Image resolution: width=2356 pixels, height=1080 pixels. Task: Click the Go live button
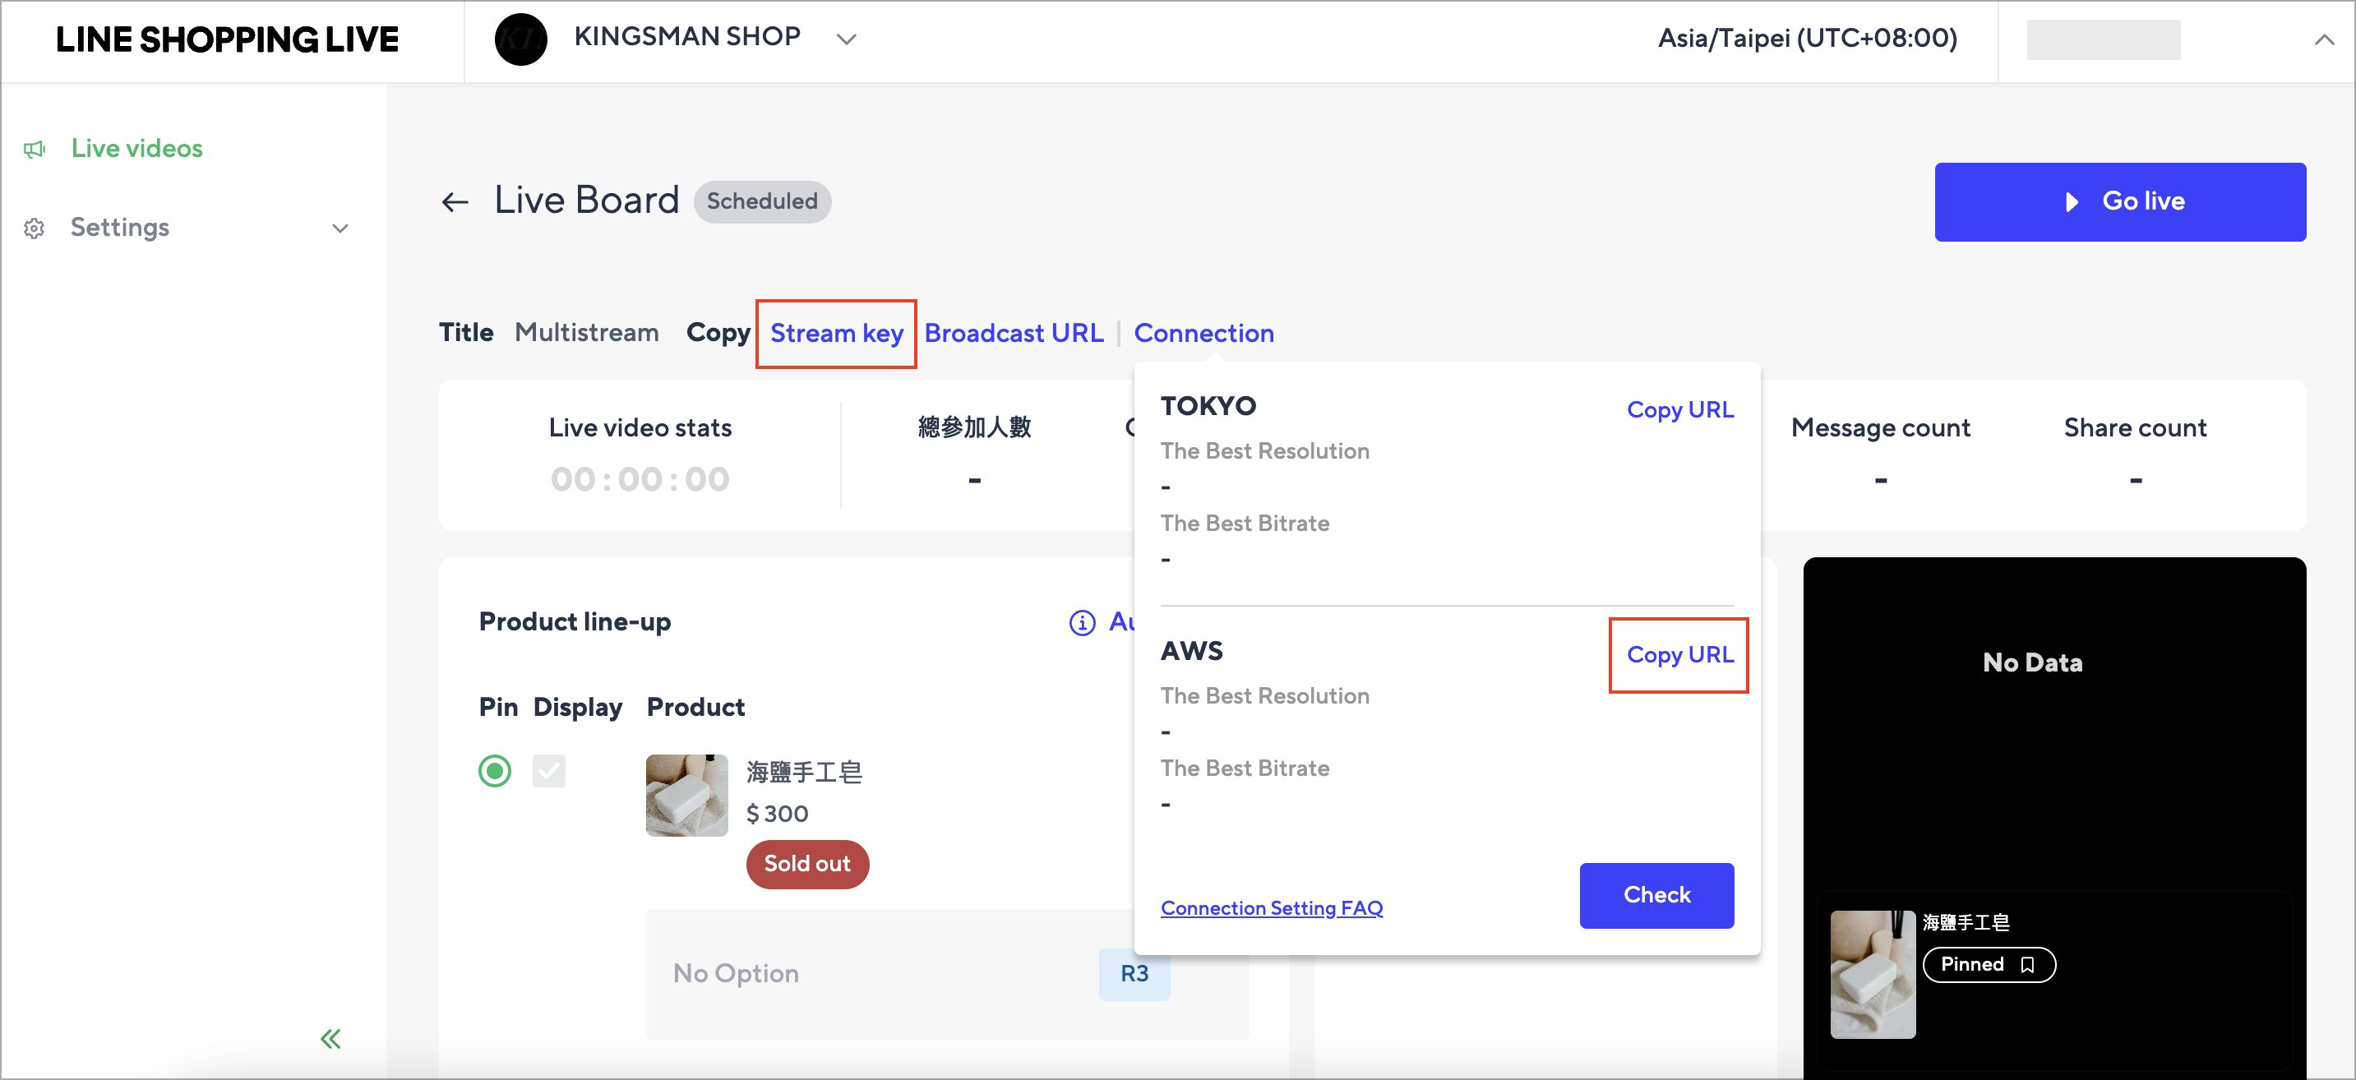click(2119, 202)
